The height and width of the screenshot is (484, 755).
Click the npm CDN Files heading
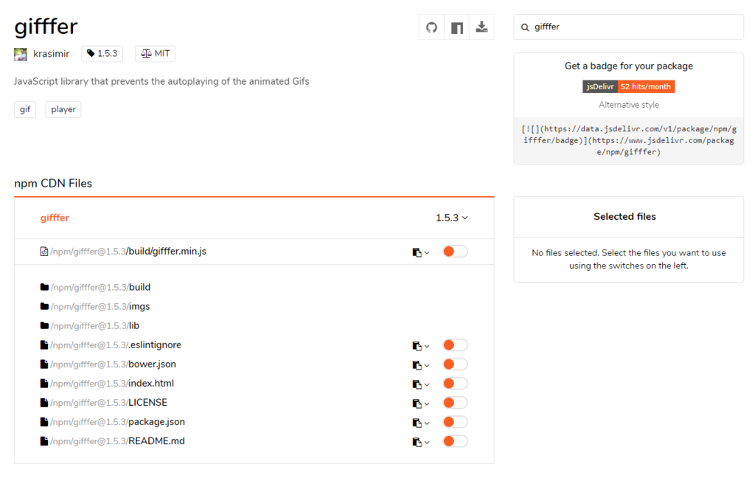(53, 184)
